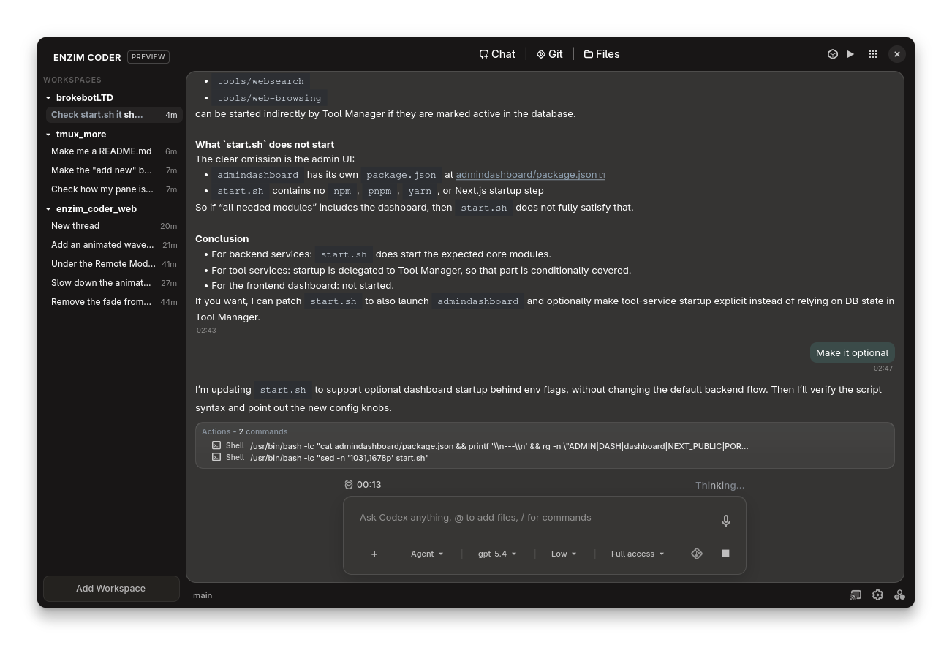Click the cube package icon in the header
This screenshot has height=645, width=952.
(832, 53)
